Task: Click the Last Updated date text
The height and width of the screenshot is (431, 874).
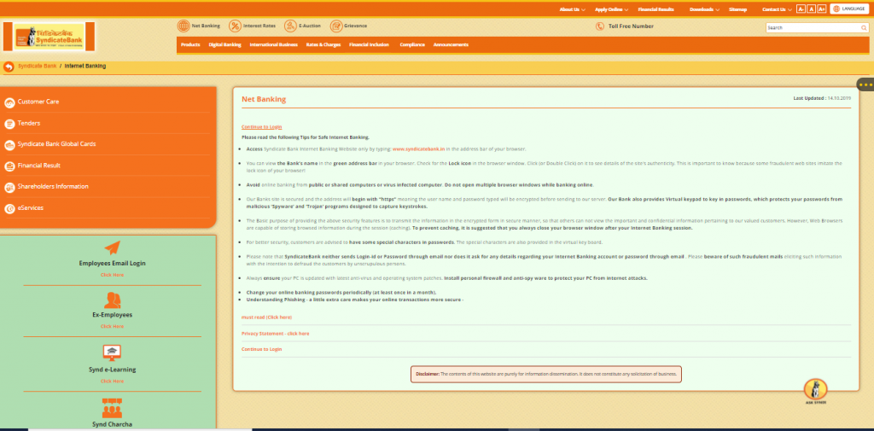Action: coord(822,98)
